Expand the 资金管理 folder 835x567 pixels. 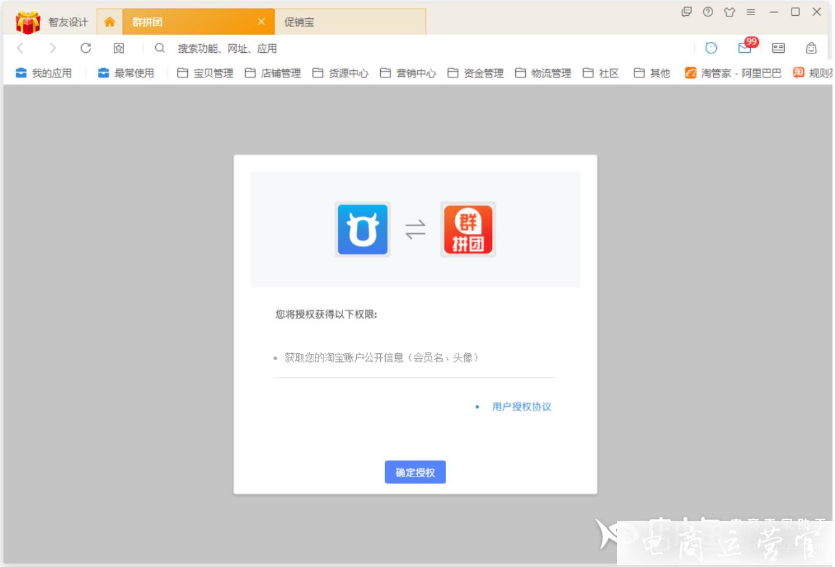tap(476, 73)
